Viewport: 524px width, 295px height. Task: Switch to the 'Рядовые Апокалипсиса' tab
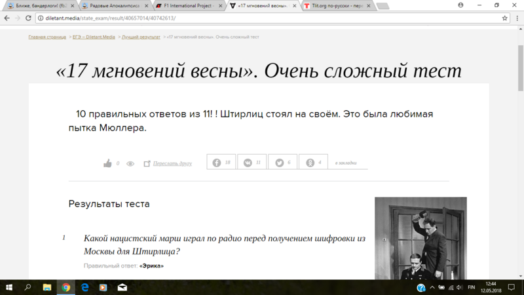point(115,6)
